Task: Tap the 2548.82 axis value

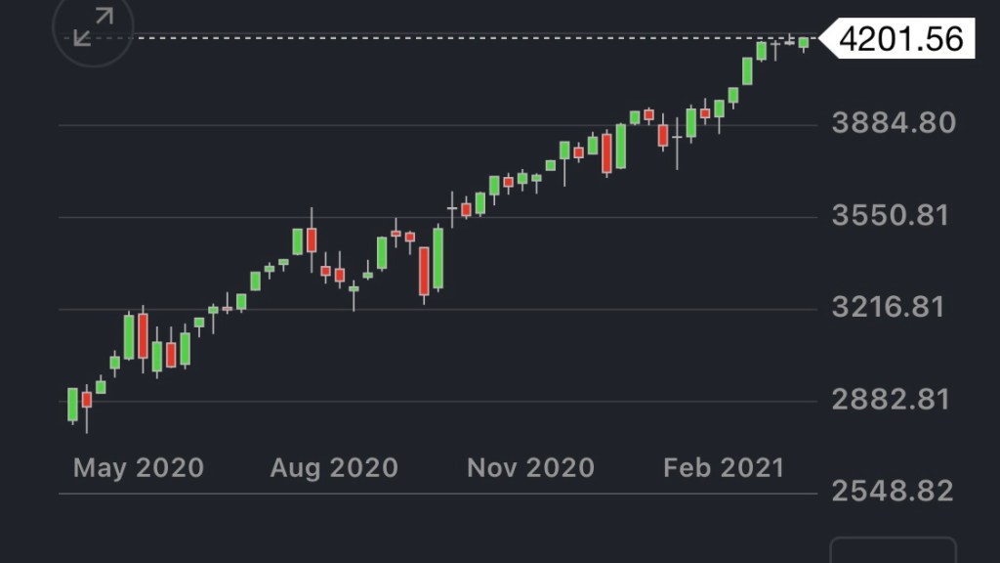Action: tap(890, 491)
